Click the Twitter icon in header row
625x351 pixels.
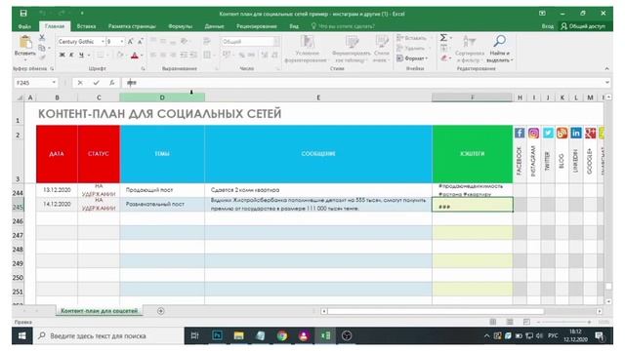[x=548, y=133]
